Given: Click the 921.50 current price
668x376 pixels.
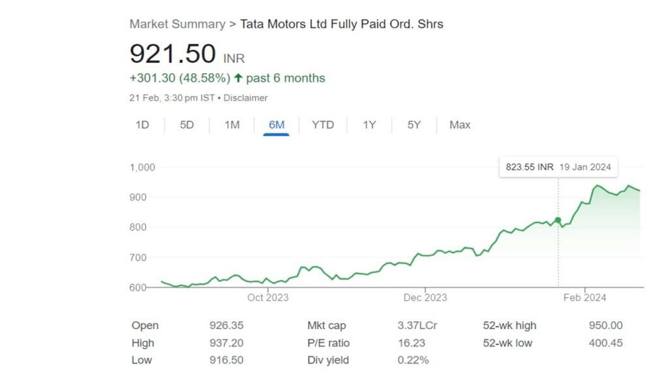Looking at the screenshot, I should tap(173, 54).
